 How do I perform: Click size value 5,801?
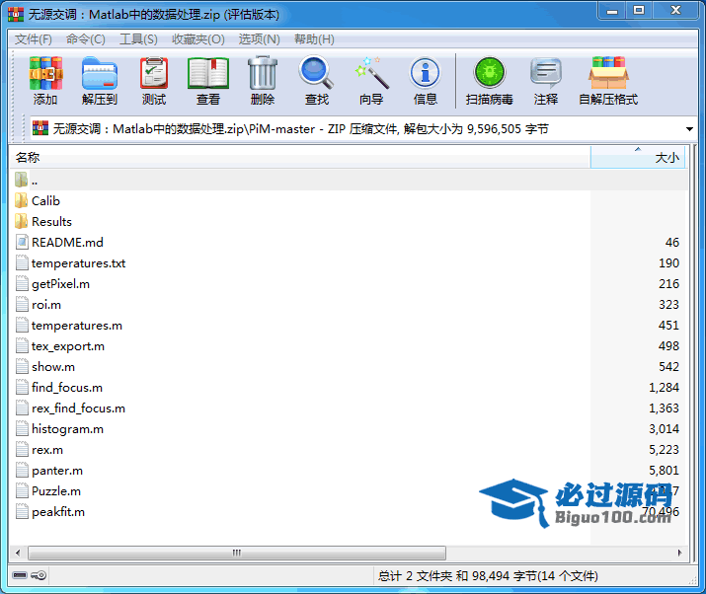[x=664, y=471]
